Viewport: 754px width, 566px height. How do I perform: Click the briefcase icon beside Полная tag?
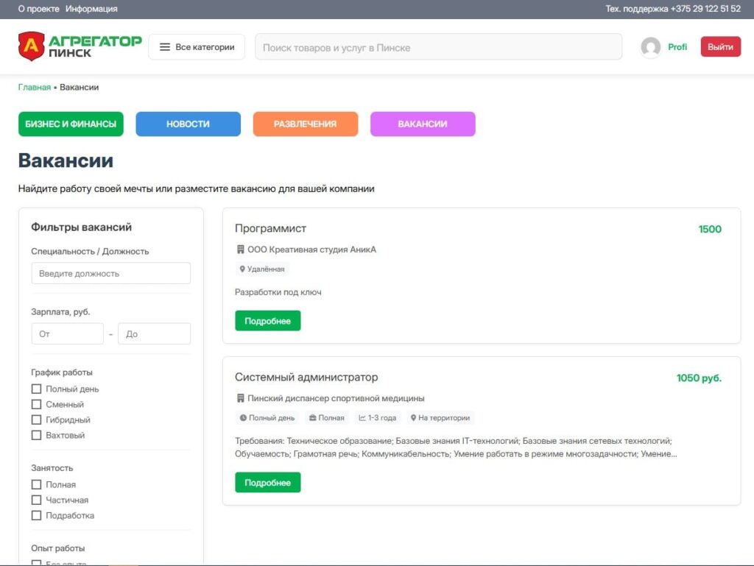pos(312,418)
